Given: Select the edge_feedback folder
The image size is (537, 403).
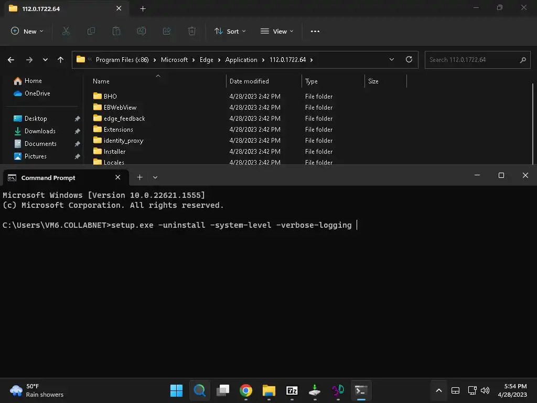Looking at the screenshot, I should pyautogui.click(x=119, y=118).
